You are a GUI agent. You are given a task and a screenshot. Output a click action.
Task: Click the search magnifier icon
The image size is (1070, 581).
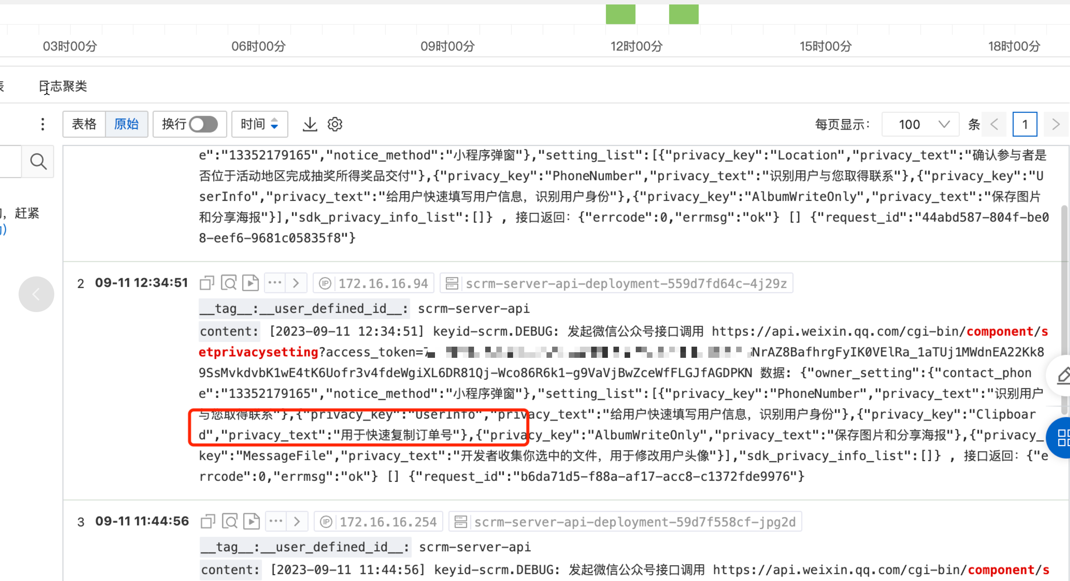coord(38,161)
